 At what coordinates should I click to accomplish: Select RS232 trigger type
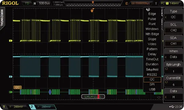[152, 75]
